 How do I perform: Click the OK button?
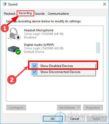point(53,119)
